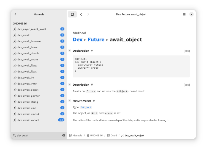Click Declaration heading anchor # symbol

point(92,51)
